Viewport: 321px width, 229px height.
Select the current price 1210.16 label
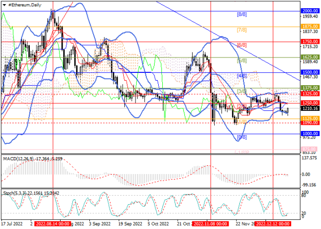310,108
